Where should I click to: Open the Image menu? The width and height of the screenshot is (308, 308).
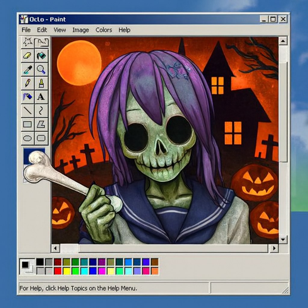tap(80, 30)
